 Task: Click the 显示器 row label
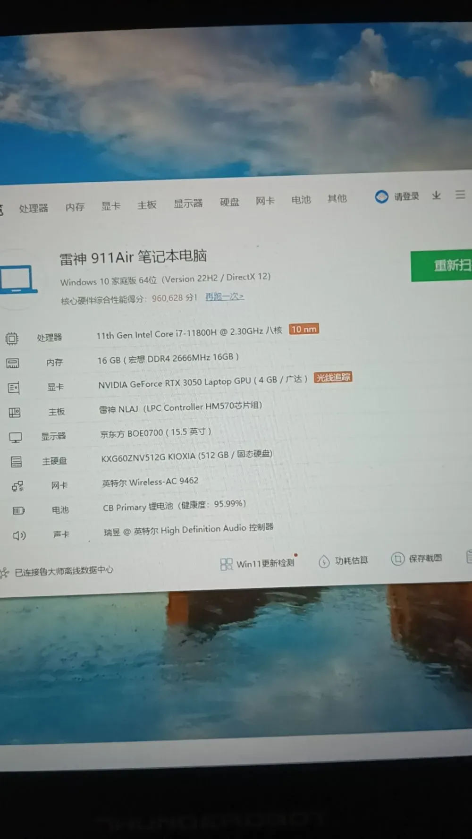[x=53, y=436]
